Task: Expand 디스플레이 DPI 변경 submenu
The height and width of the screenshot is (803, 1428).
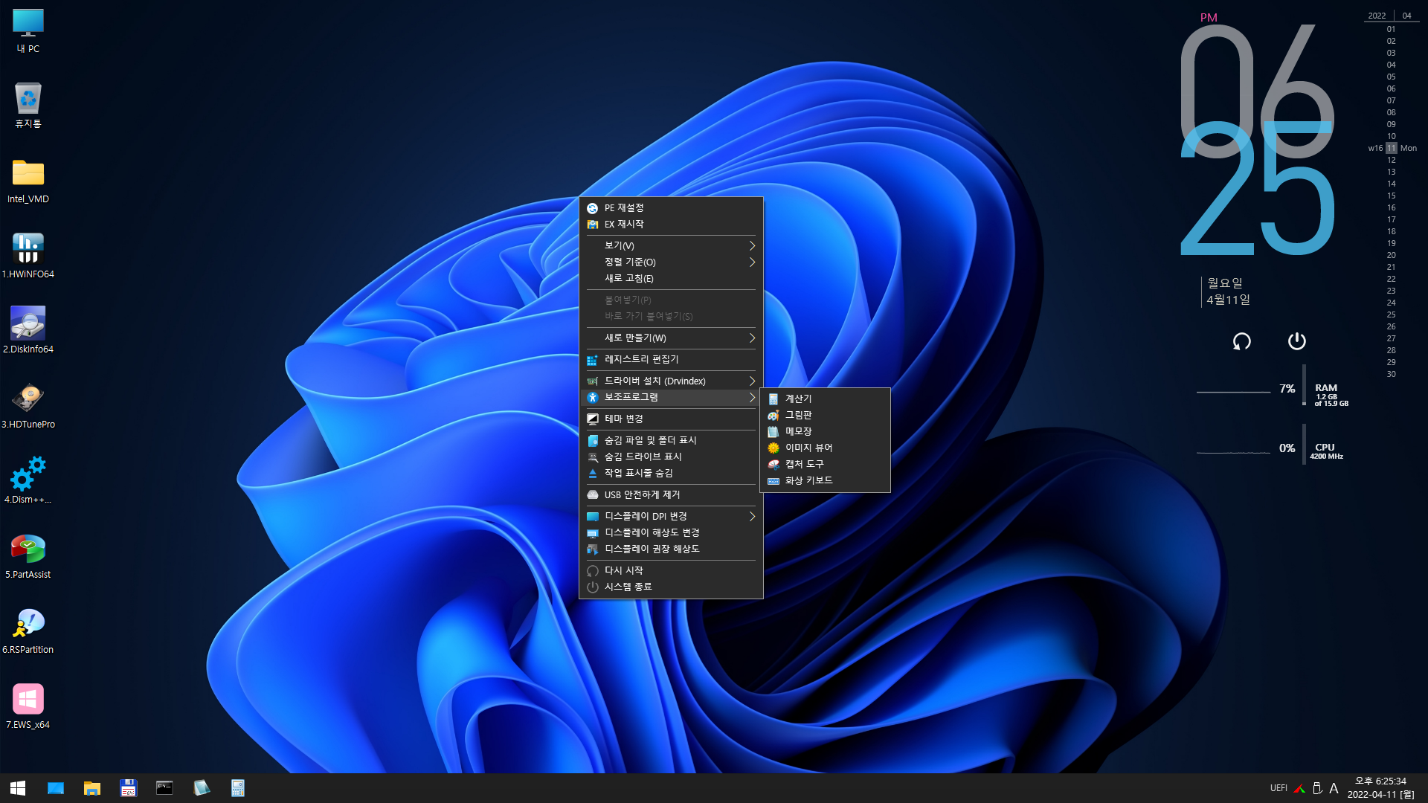Action: pyautogui.click(x=671, y=517)
